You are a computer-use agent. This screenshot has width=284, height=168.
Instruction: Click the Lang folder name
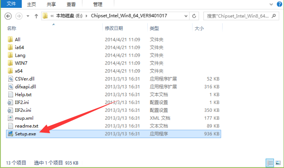20,55
